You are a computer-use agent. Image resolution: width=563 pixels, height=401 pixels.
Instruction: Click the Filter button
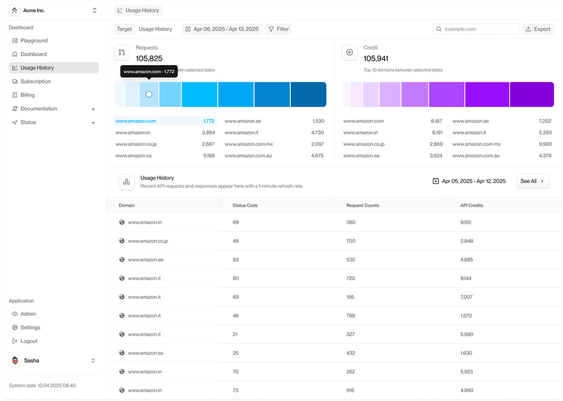[279, 29]
